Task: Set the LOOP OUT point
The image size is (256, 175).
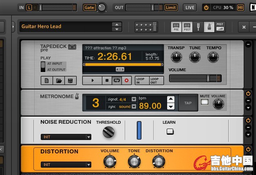Action: pos(157,81)
